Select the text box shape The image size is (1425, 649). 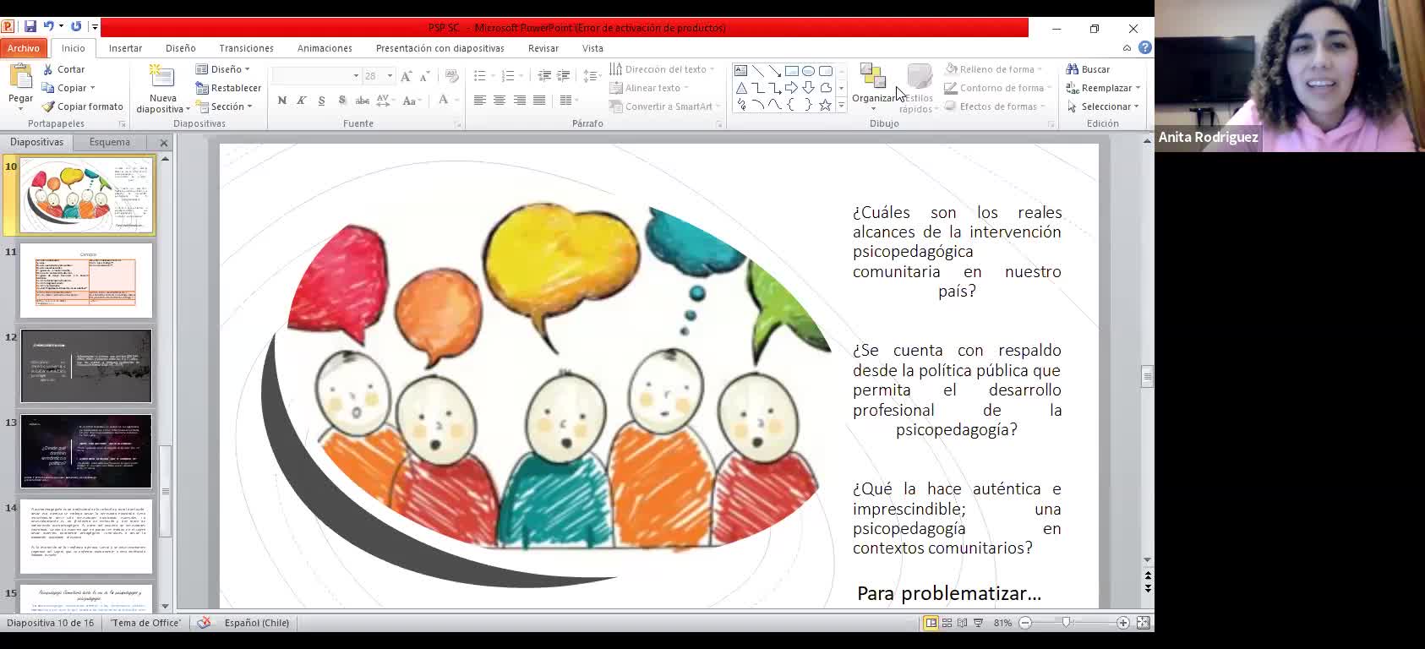[740, 70]
